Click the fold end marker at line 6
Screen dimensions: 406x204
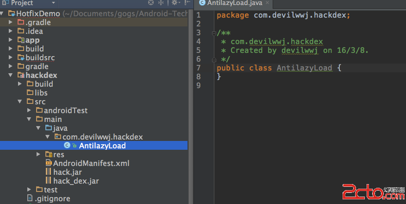coord(214,60)
